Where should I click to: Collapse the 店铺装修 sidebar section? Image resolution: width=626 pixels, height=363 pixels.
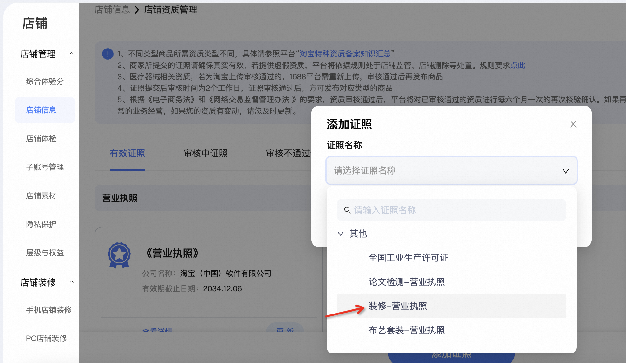[72, 282]
